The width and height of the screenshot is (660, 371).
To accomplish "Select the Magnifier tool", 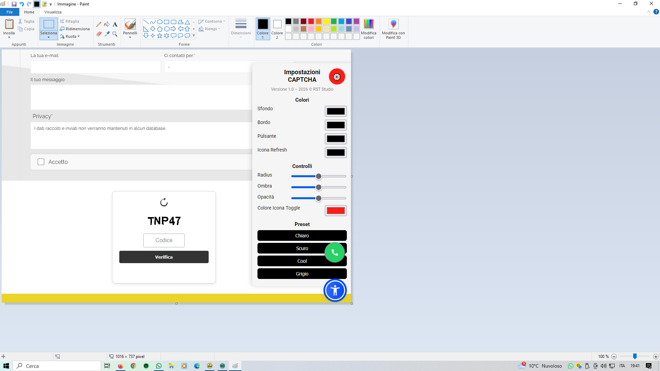I will (115, 34).
